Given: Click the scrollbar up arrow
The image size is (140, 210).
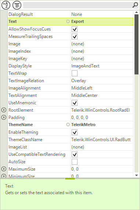Looking at the screenshot, I should pyautogui.click(x=136, y=12).
